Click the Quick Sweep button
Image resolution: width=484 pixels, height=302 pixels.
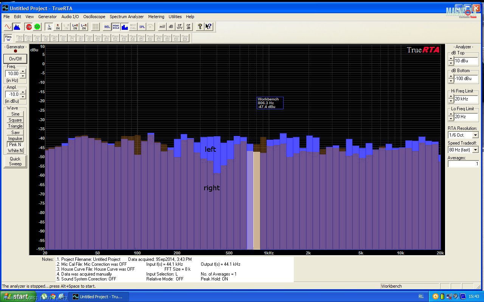[x=15, y=161]
